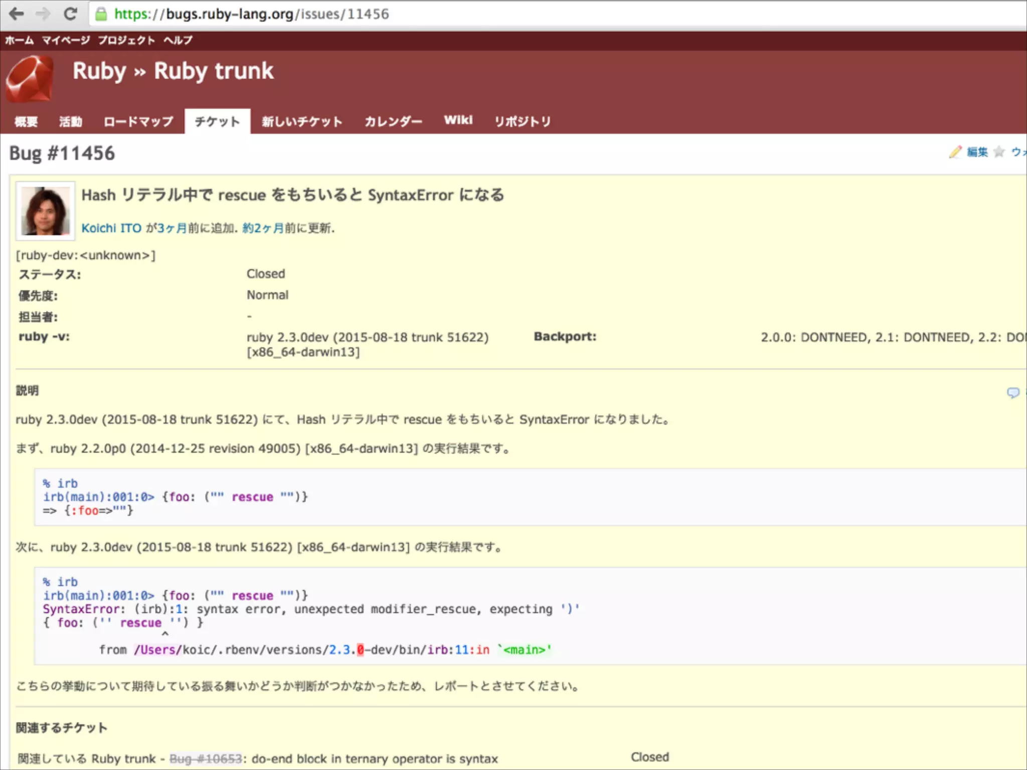Click the star watch icon
The image size is (1027, 770).
pos(999,151)
